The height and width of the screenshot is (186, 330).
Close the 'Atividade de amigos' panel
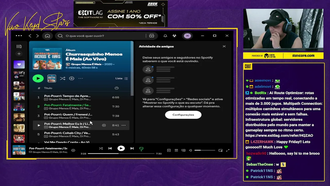[224, 46]
